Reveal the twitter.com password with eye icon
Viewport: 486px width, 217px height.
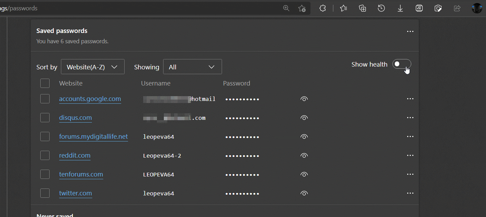point(304,193)
